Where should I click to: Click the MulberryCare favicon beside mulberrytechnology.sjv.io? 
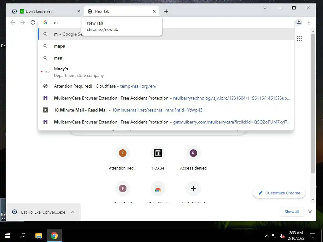pos(45,98)
